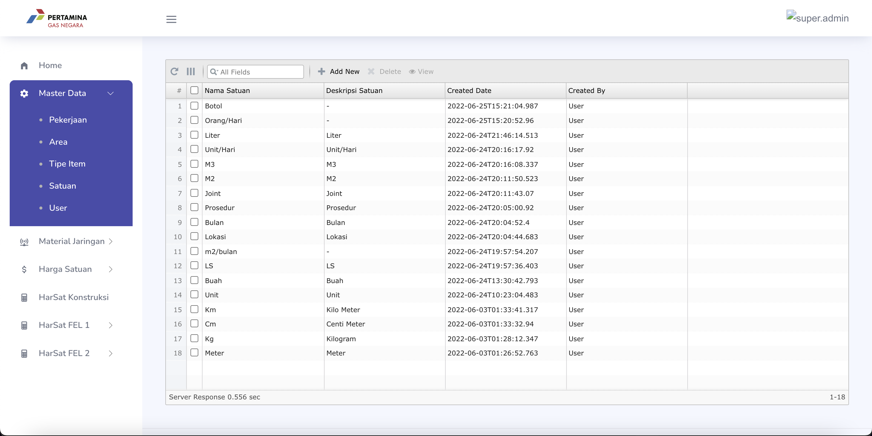Click the eye icon beside View
The image size is (872, 436).
click(412, 72)
